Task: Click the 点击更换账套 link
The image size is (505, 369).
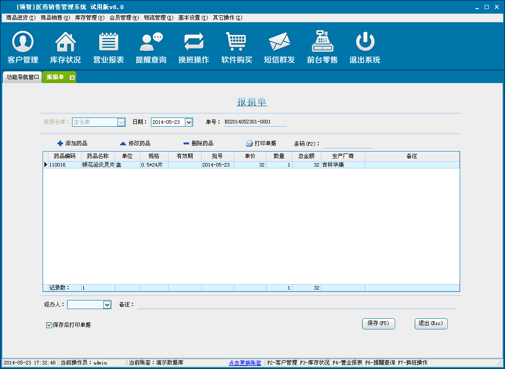Action: [245, 363]
